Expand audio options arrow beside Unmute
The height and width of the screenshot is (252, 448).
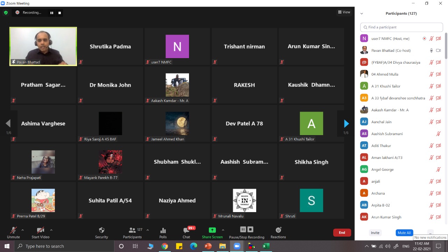23,230
